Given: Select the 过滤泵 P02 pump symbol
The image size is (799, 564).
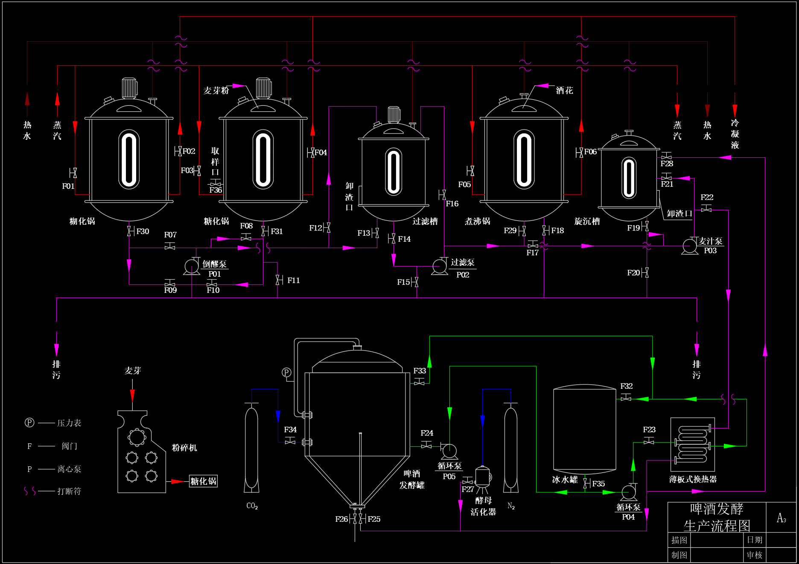Looking at the screenshot, I should coord(440,266).
